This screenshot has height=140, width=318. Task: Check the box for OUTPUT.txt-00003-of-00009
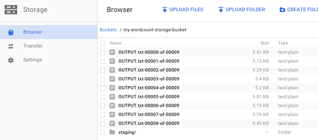pos(103,79)
